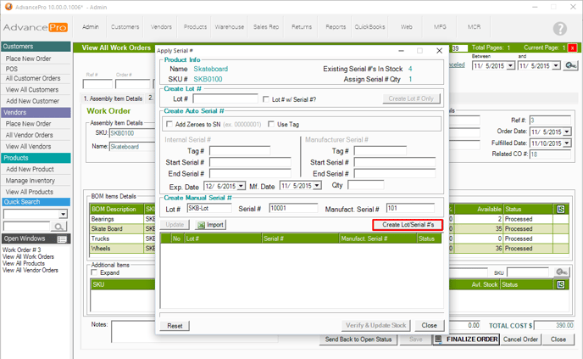This screenshot has width=583, height=359.
Task: Open the QuickBooks menu
Action: click(369, 27)
